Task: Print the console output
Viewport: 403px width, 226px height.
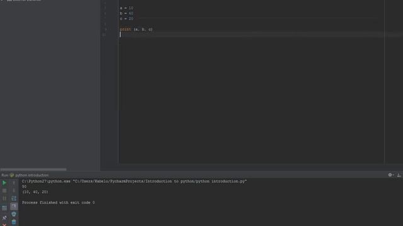Action: pyautogui.click(x=14, y=214)
